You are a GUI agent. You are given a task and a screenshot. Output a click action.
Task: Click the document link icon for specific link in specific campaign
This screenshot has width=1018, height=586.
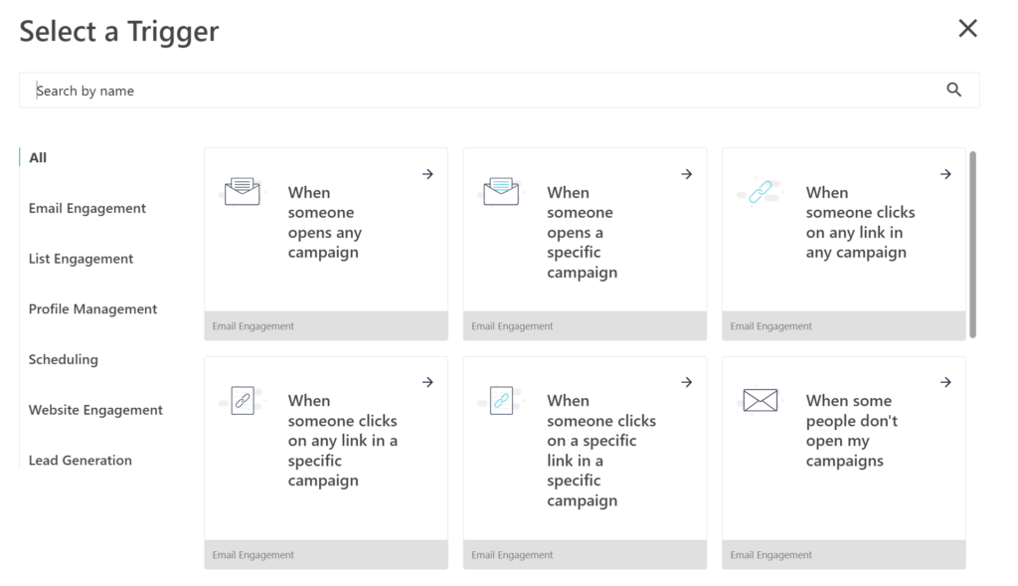click(501, 400)
